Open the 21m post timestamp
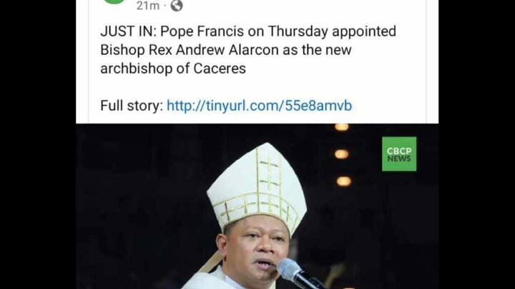Viewport: 515px width, 289px height. click(148, 6)
